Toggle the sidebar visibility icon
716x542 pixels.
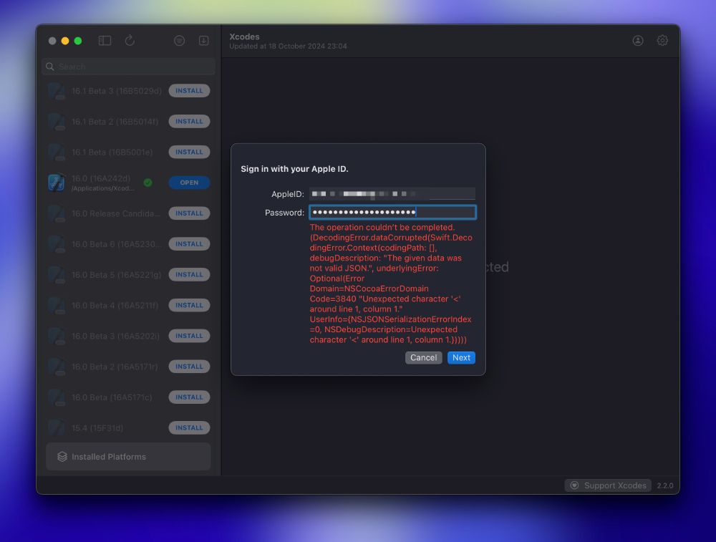click(105, 41)
